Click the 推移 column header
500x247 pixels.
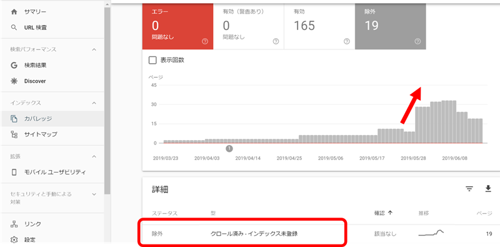(424, 213)
